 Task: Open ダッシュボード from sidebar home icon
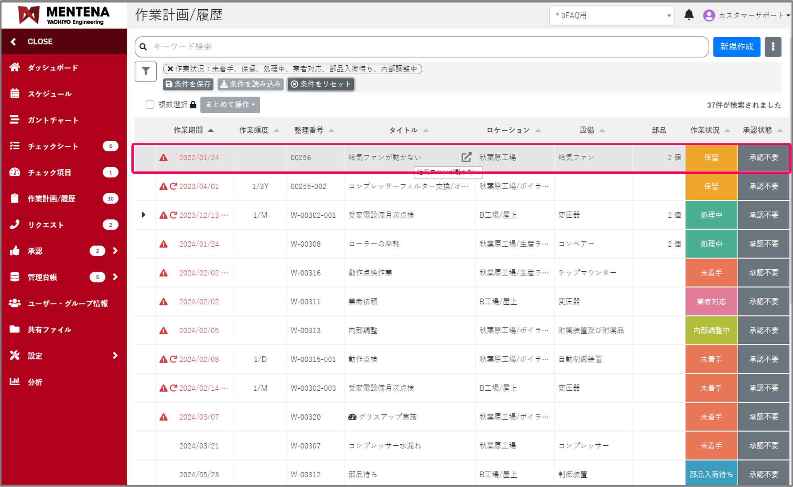click(15, 68)
